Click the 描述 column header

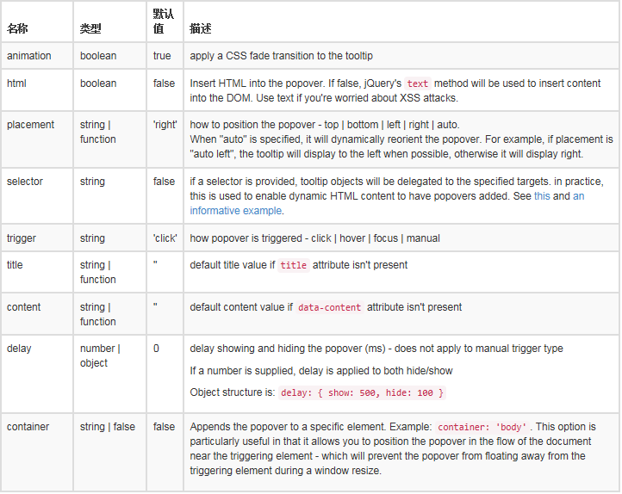pyautogui.click(x=200, y=28)
